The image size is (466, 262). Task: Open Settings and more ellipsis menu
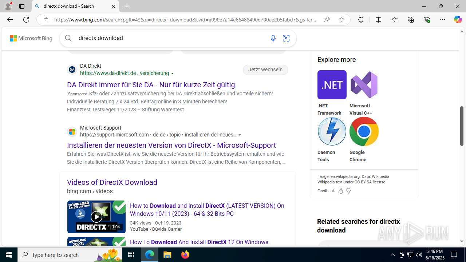pos(443,20)
